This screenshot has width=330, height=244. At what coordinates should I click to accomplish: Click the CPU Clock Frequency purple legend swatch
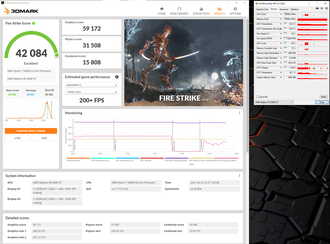tap(177, 158)
